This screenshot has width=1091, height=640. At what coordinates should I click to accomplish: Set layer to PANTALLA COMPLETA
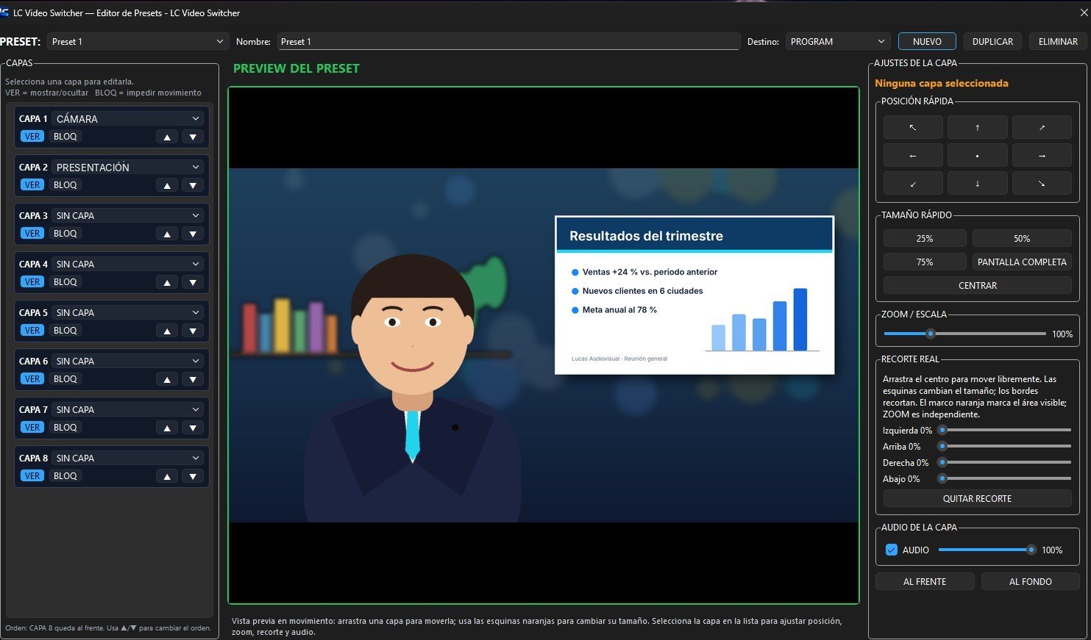coord(1022,262)
